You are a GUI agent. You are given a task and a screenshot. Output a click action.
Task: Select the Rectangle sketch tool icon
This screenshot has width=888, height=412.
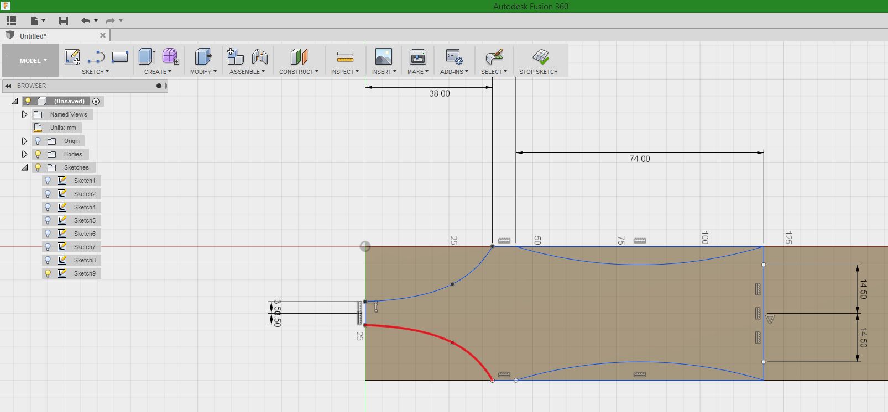tap(120, 56)
